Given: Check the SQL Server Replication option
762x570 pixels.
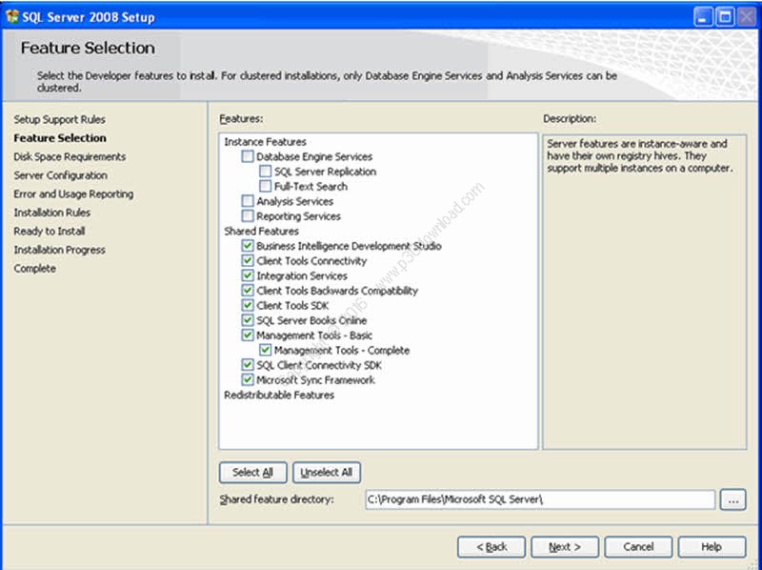Looking at the screenshot, I should [x=266, y=172].
